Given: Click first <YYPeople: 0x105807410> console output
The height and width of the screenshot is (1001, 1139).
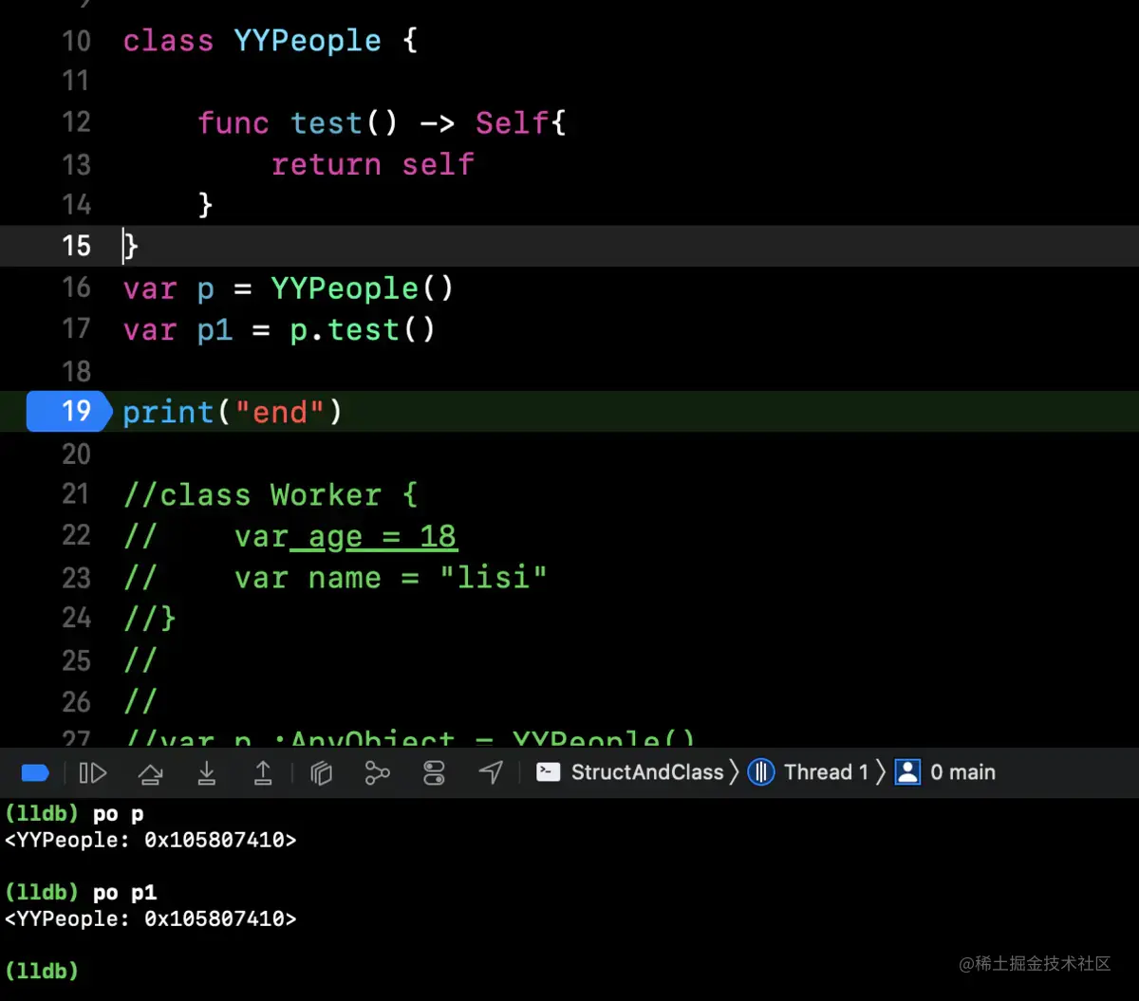Looking at the screenshot, I should 150,840.
